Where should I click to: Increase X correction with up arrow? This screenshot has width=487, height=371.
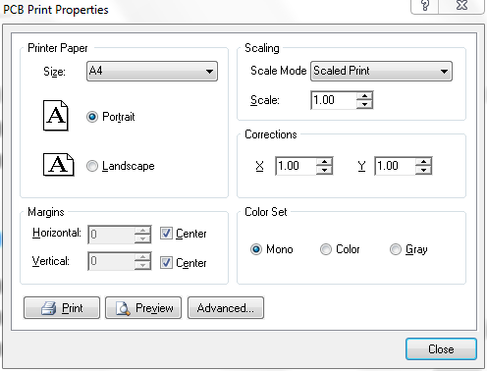(x=324, y=162)
